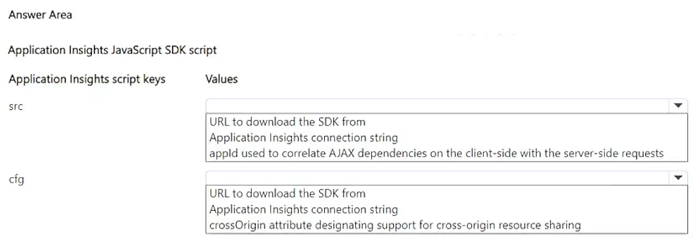The image size is (698, 243).
Task: Click the 'Values' column header
Action: pos(221,80)
